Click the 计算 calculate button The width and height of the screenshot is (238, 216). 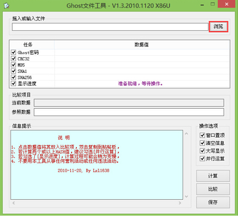coord(213,176)
